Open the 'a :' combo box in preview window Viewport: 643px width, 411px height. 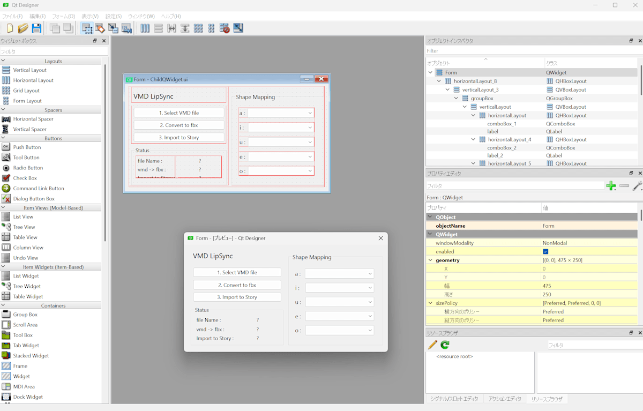[339, 274]
